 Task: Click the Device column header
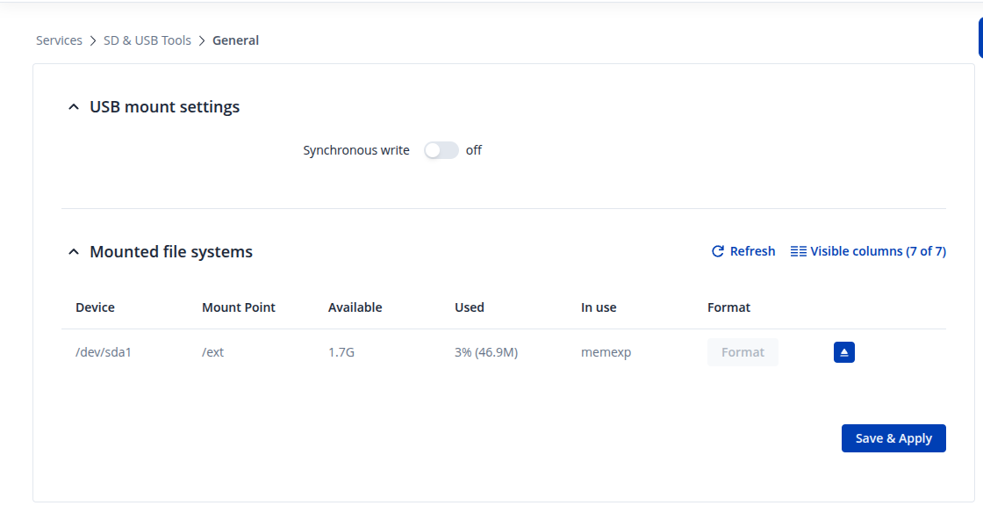coord(95,307)
